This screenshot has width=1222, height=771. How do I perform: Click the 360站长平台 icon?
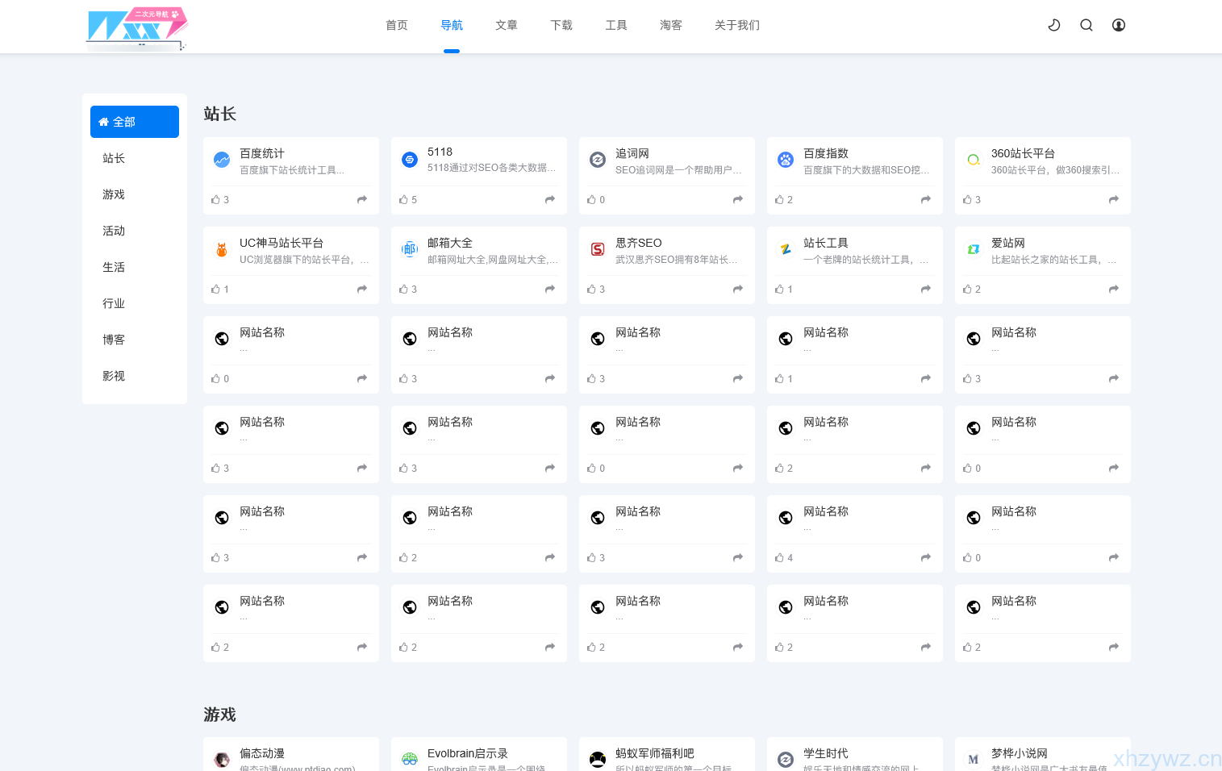coord(974,160)
